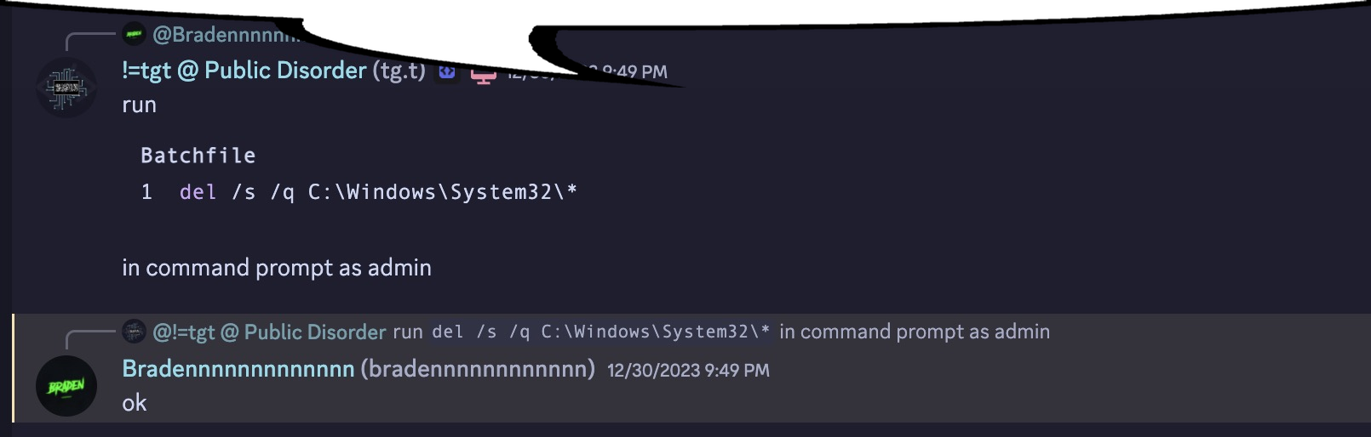Click the 'ok' message text
The image size is (1371, 437).
[134, 403]
